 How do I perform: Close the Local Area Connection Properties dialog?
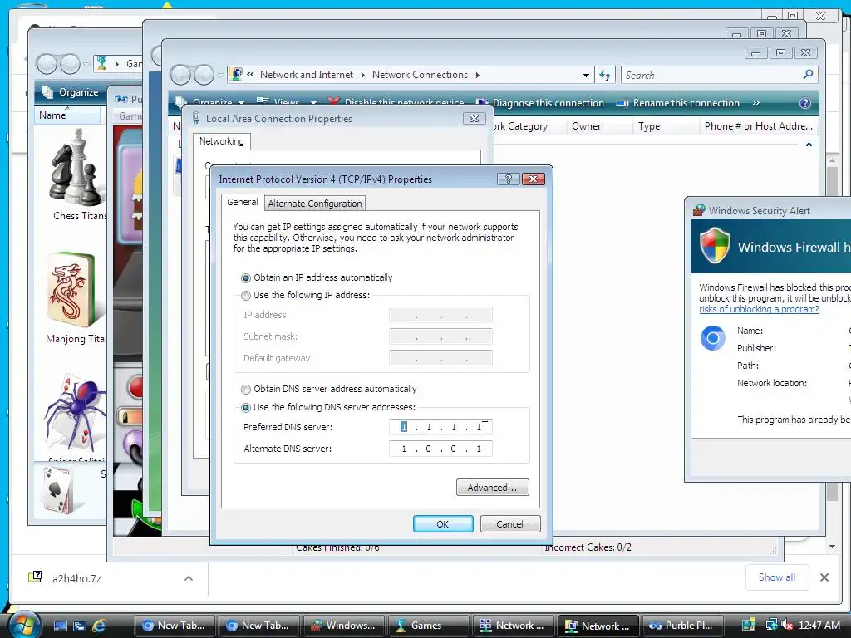click(474, 118)
